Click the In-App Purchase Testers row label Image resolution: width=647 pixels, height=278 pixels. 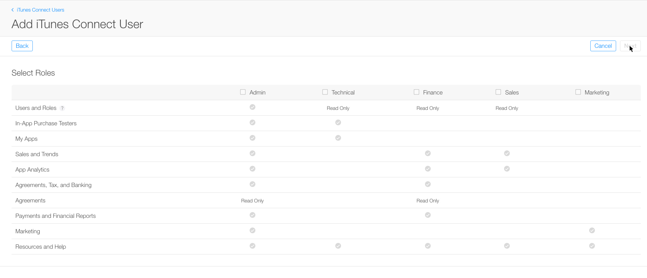tap(46, 123)
